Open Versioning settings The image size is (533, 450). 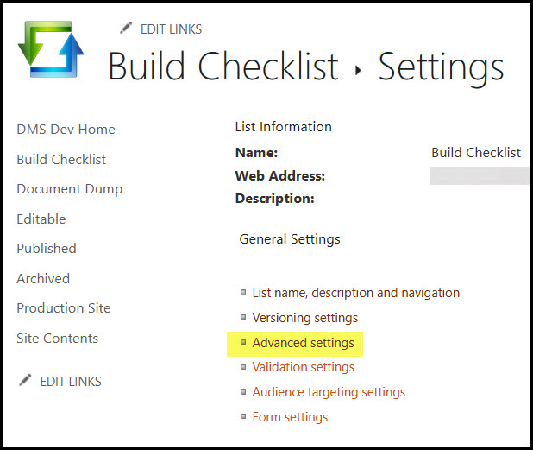pyautogui.click(x=304, y=318)
